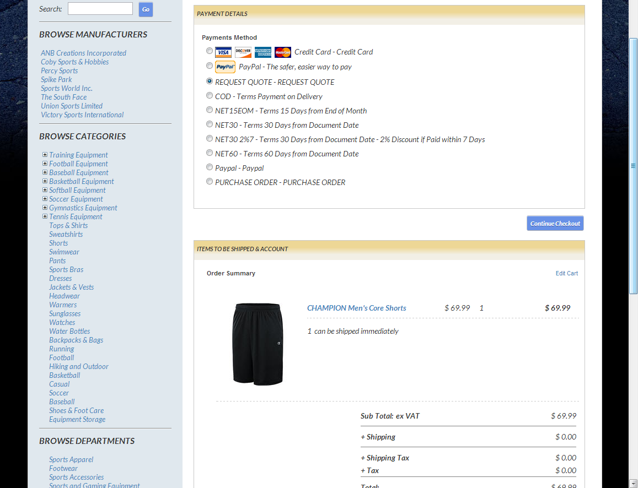Open Percy Sports manufacturer link
638x488 pixels.
[59, 71]
